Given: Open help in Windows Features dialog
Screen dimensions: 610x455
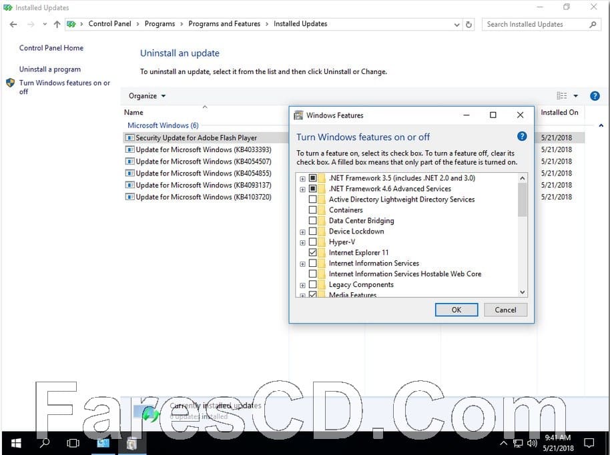Looking at the screenshot, I should coord(522,136).
